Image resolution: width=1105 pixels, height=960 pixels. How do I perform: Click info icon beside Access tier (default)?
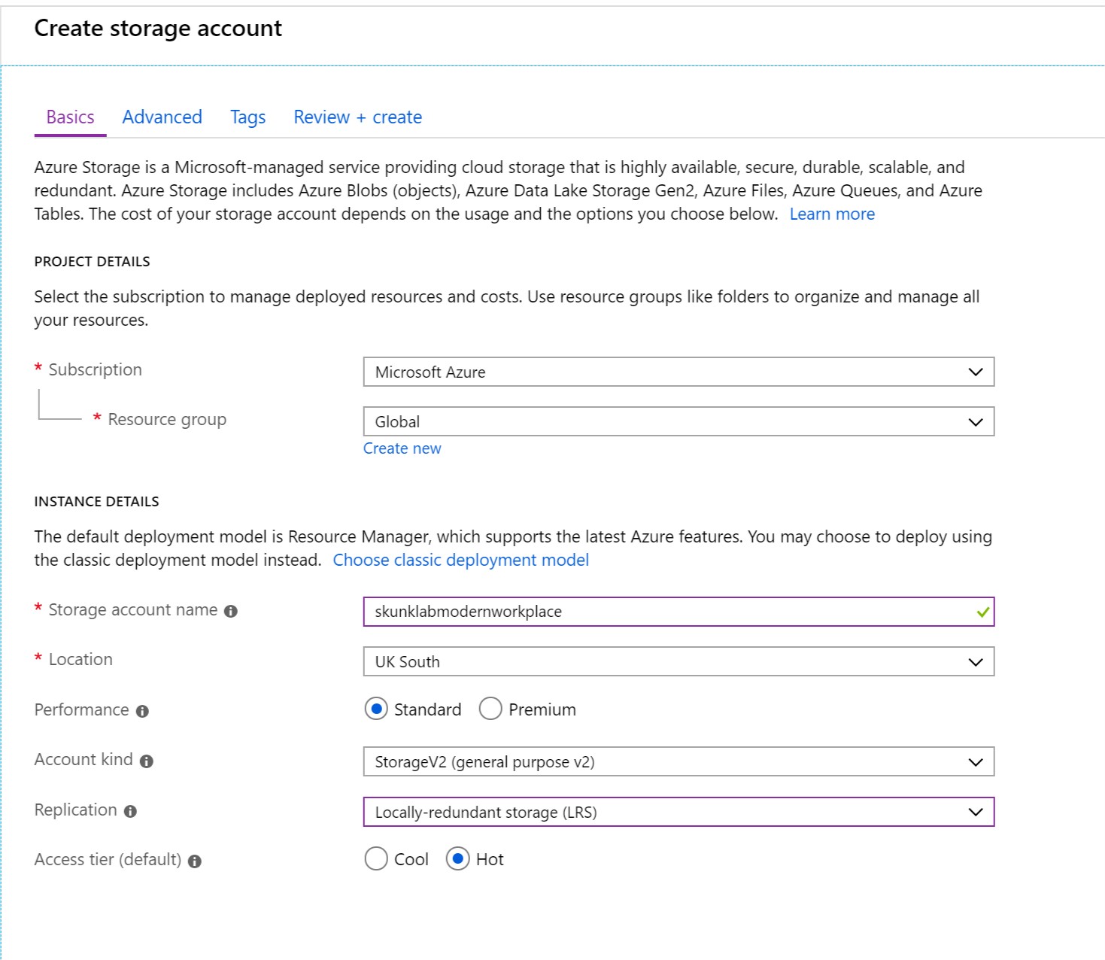click(195, 861)
